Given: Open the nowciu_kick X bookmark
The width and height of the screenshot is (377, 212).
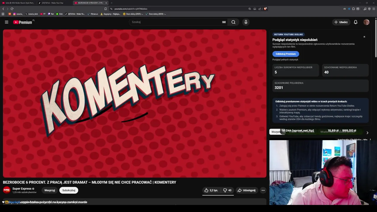Looking at the screenshot, I should [32, 14].
